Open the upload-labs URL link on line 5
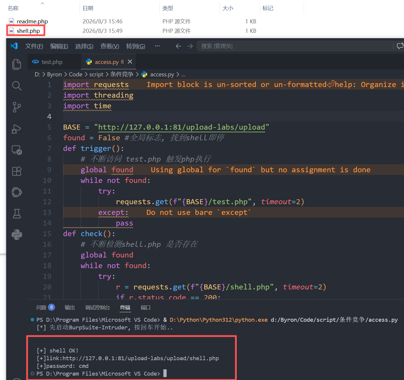 [x=181, y=127]
